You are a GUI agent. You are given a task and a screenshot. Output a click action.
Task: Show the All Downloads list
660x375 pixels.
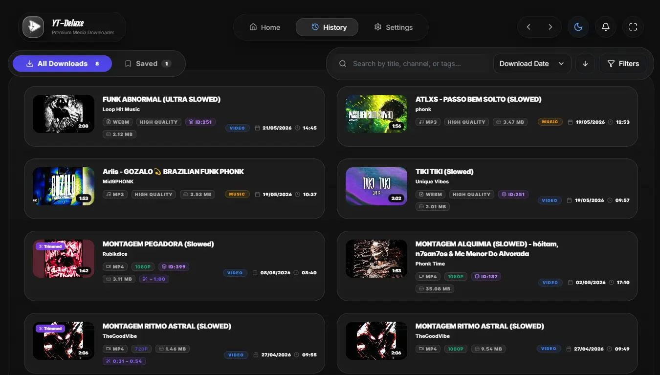pos(62,64)
